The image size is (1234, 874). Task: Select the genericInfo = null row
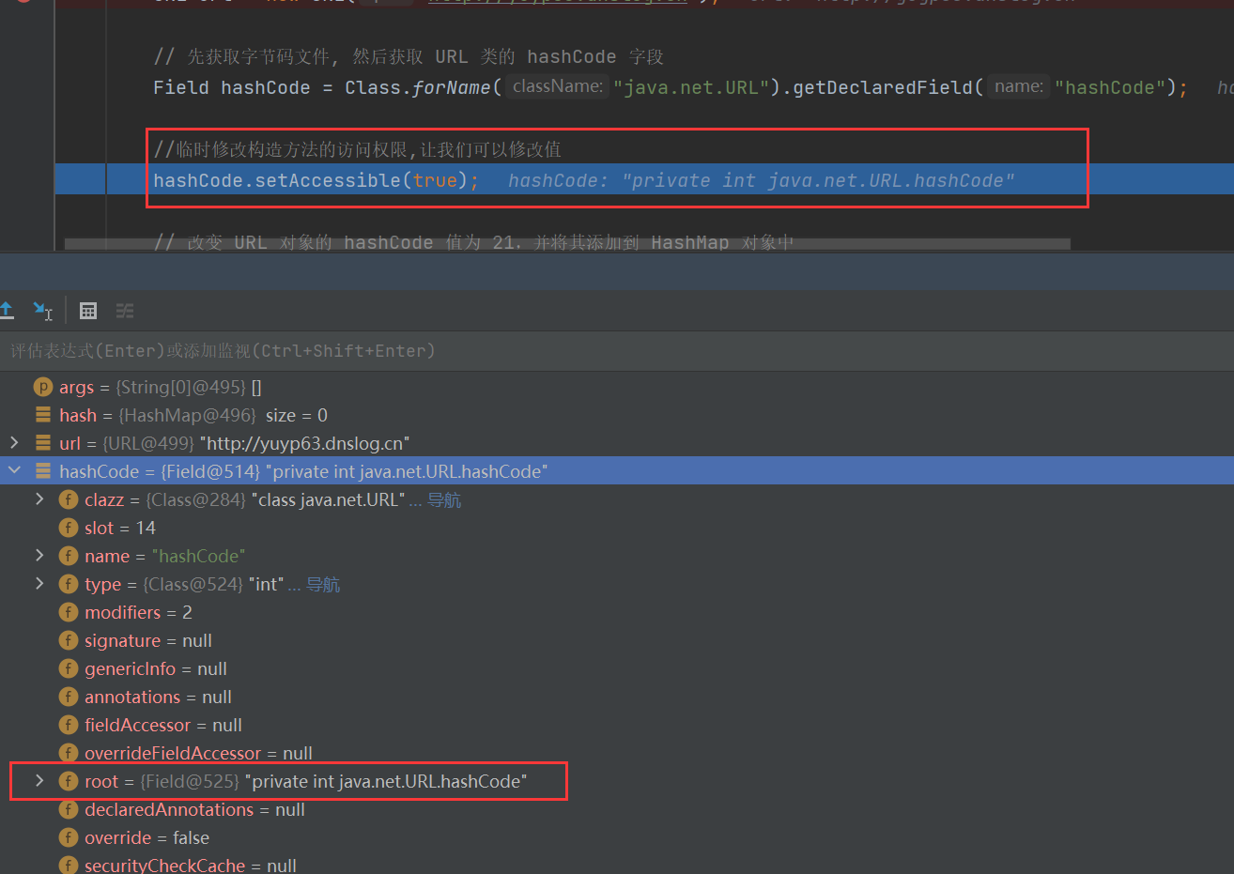(x=617, y=668)
